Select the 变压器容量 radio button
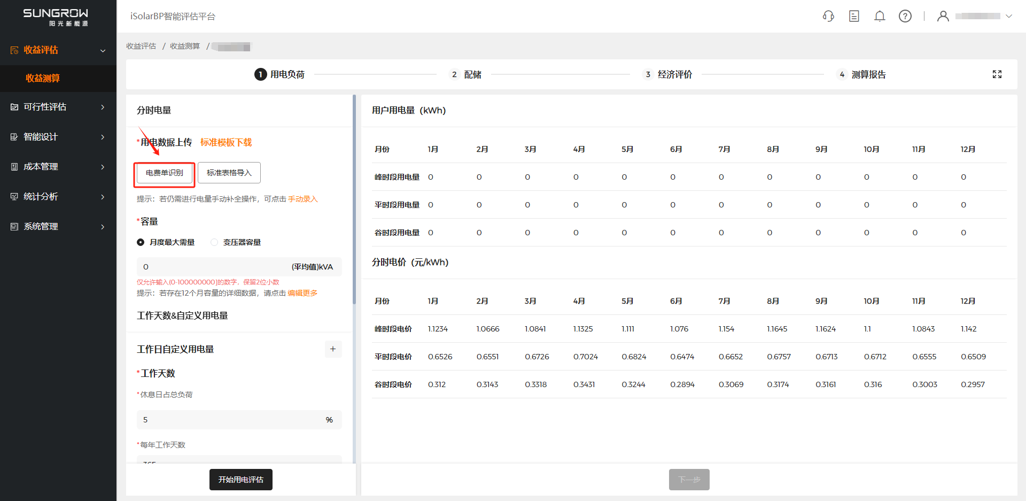The image size is (1026, 501). click(x=214, y=242)
